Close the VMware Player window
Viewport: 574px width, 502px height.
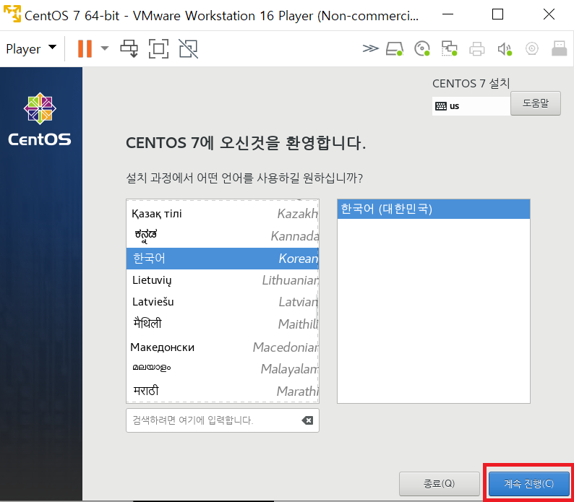[x=549, y=14]
